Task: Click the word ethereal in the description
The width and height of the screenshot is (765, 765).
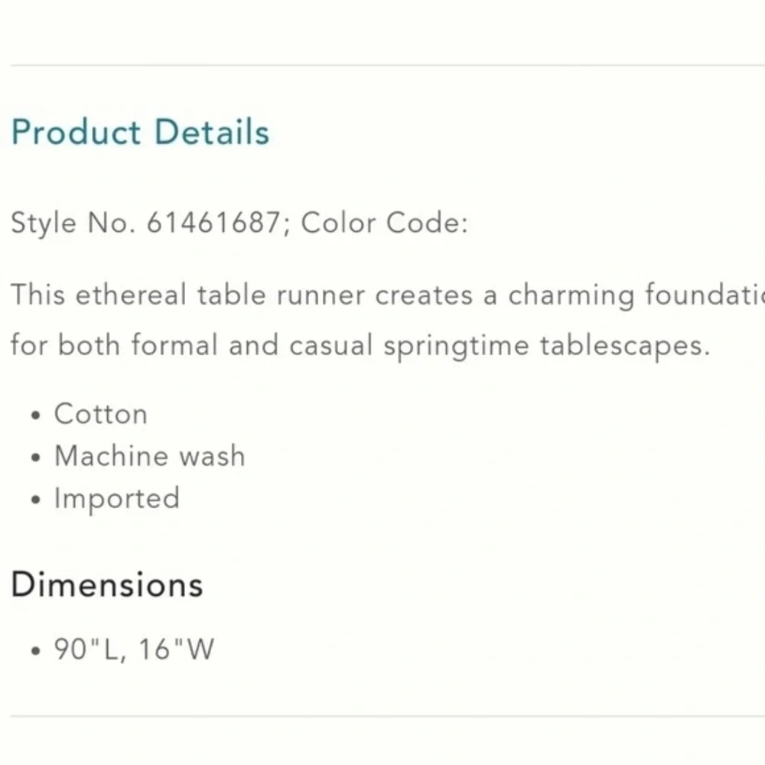Action: click(131, 295)
